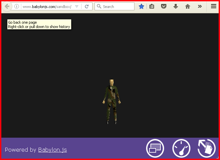
Task: Open the site information icon in the address bar
Action: [17, 6]
